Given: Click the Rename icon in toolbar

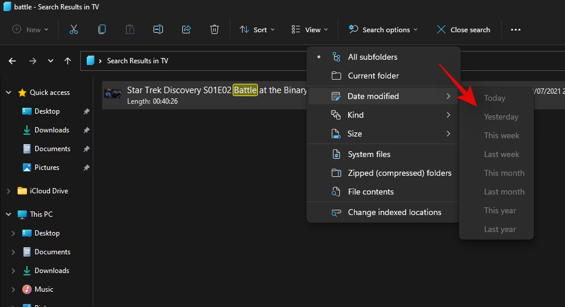Looking at the screenshot, I should (x=158, y=29).
